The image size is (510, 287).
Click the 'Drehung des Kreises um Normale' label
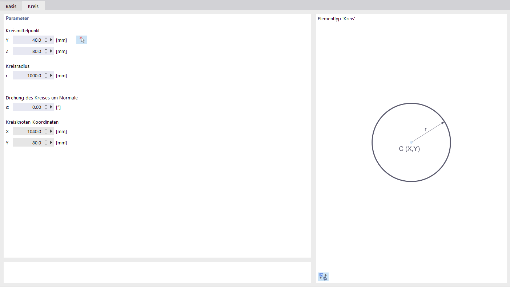(x=42, y=98)
